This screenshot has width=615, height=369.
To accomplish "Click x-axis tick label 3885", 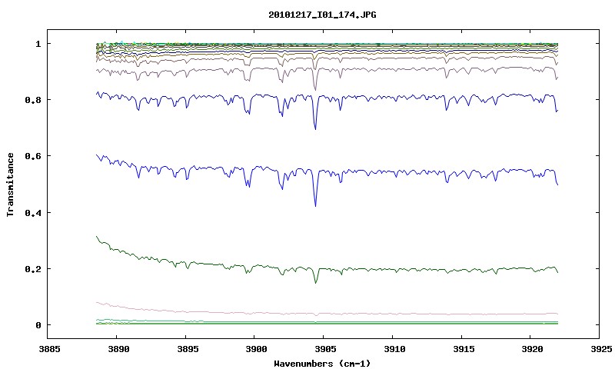I will [x=49, y=349].
